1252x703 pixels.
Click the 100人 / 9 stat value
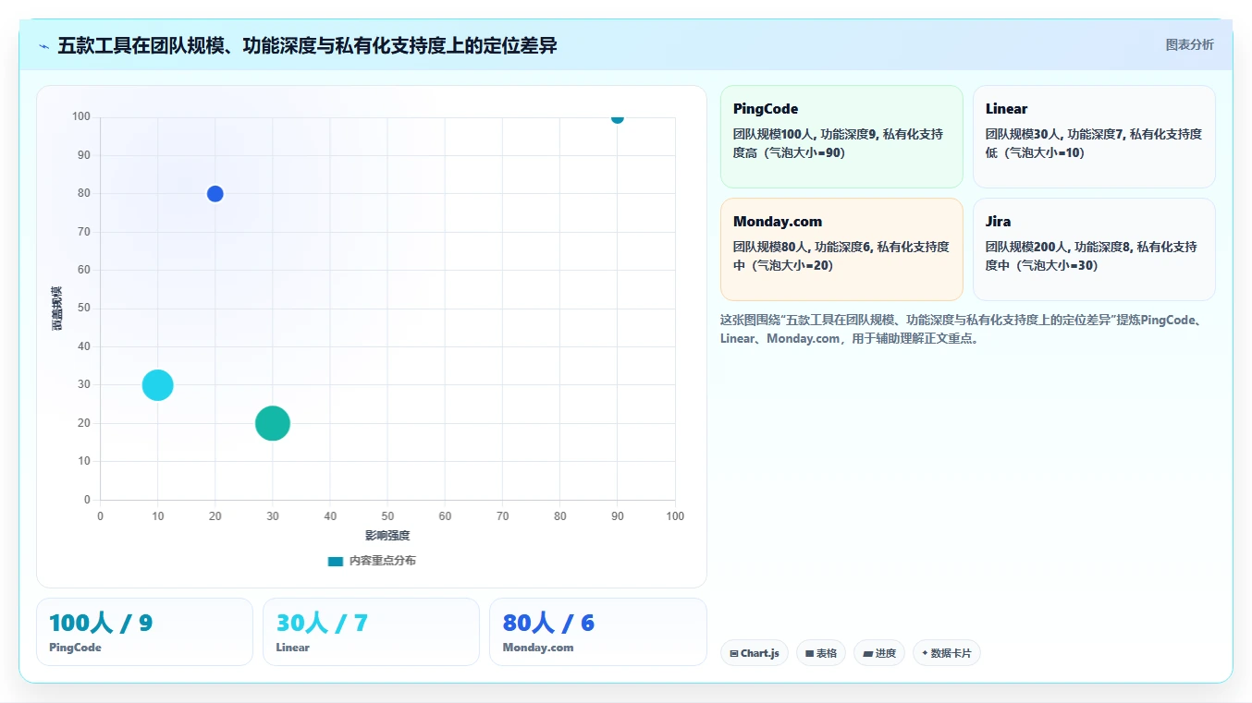tap(101, 624)
